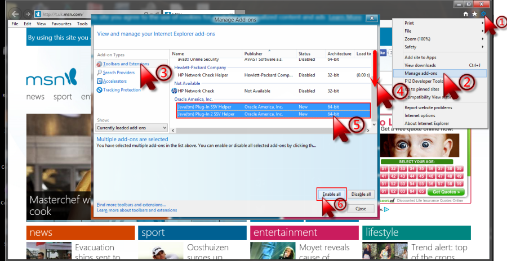Click the Disable all button
The image size is (507, 261).
(361, 194)
